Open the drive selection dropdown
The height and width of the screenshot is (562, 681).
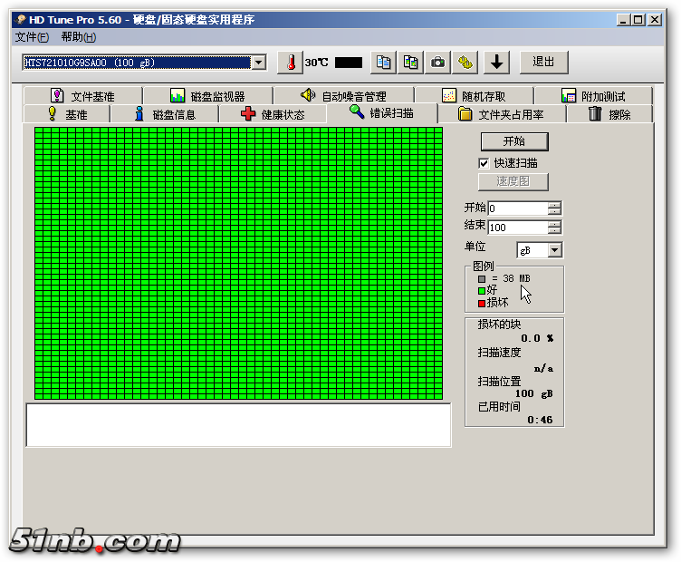point(259,63)
